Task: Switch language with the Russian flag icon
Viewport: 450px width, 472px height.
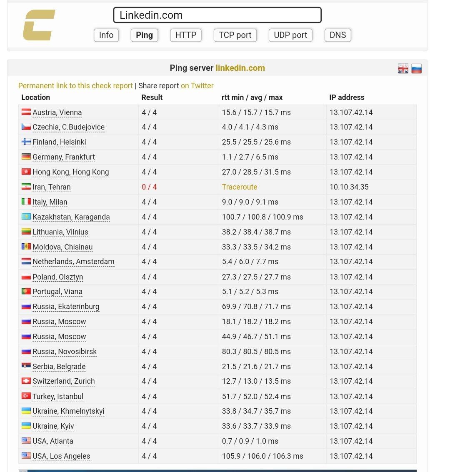Action: click(x=416, y=68)
